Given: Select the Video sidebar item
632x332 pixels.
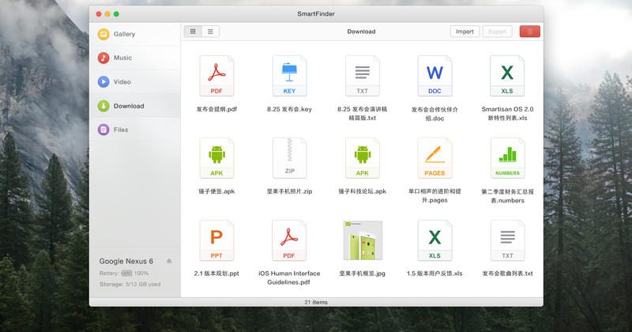Looking at the screenshot, I should 122,81.
